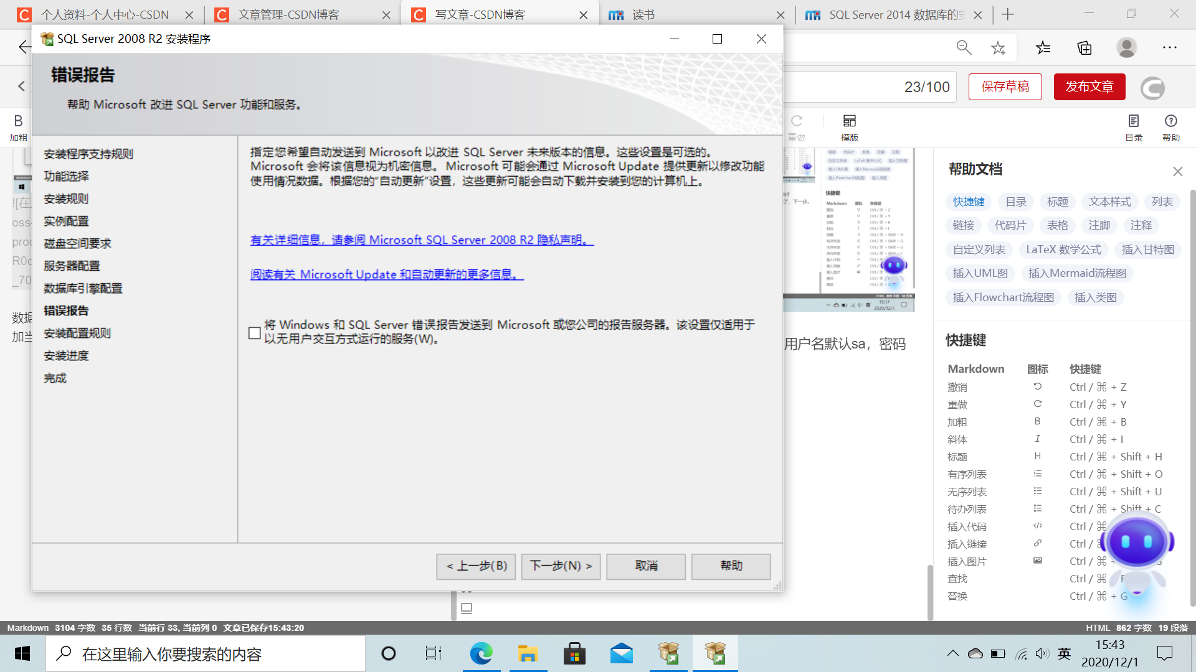
Task: Check the Windows and SQL Server error reporting checkbox
Action: click(x=254, y=333)
